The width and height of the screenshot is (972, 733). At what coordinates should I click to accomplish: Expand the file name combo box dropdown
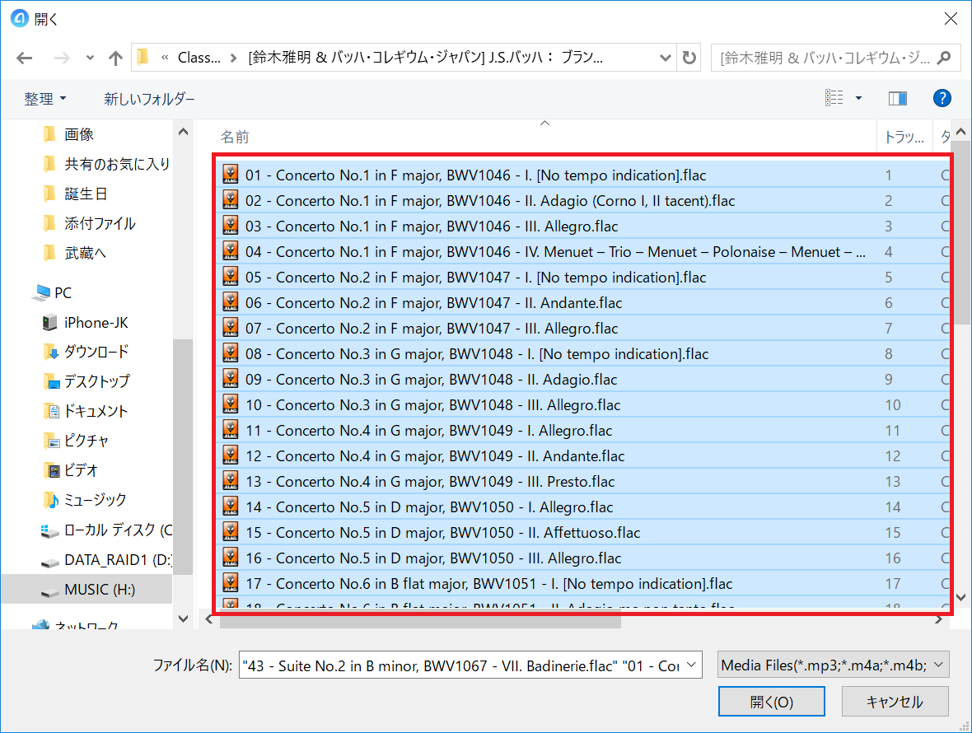pyautogui.click(x=692, y=665)
